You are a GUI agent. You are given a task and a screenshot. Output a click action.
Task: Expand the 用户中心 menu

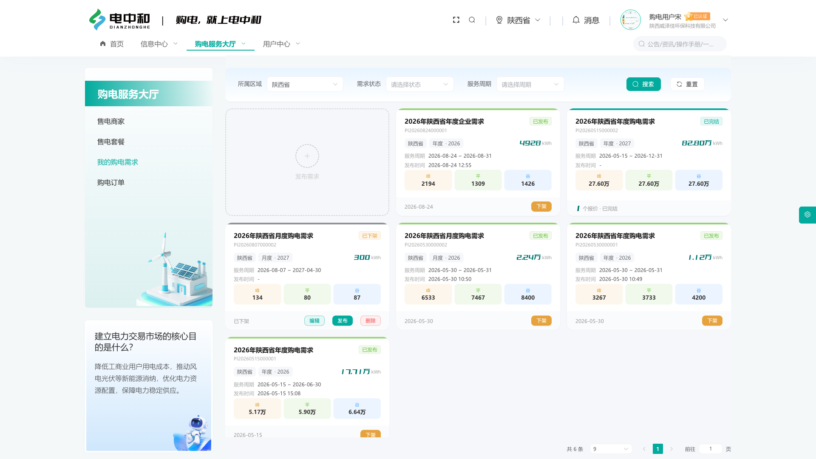click(x=281, y=44)
